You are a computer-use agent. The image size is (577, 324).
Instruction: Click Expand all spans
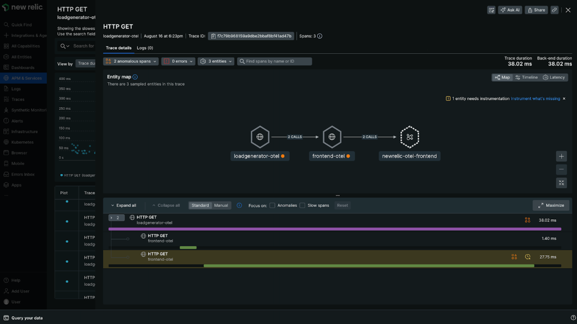pos(124,205)
